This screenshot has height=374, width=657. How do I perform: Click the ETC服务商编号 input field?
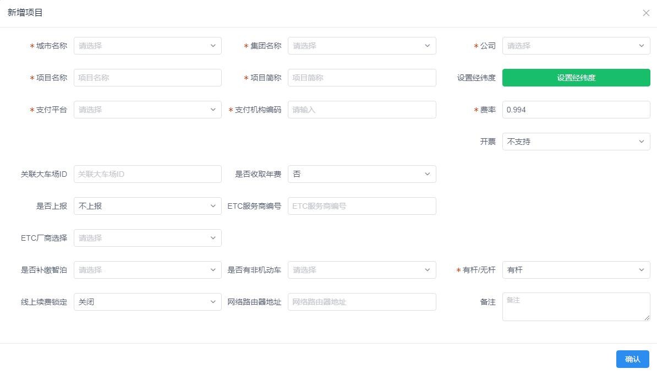pyautogui.click(x=362, y=206)
